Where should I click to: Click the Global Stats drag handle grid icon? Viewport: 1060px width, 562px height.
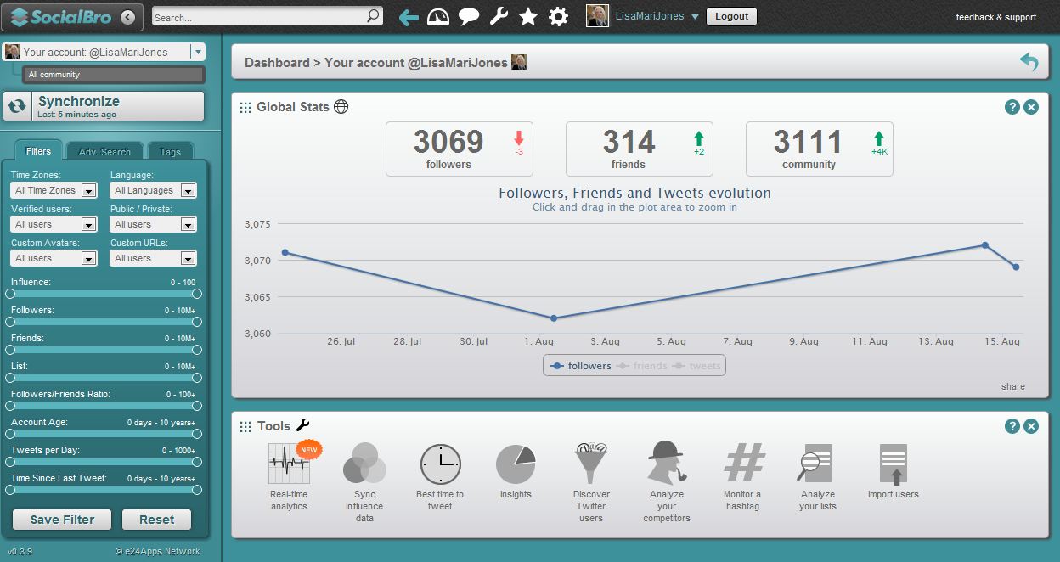point(245,107)
